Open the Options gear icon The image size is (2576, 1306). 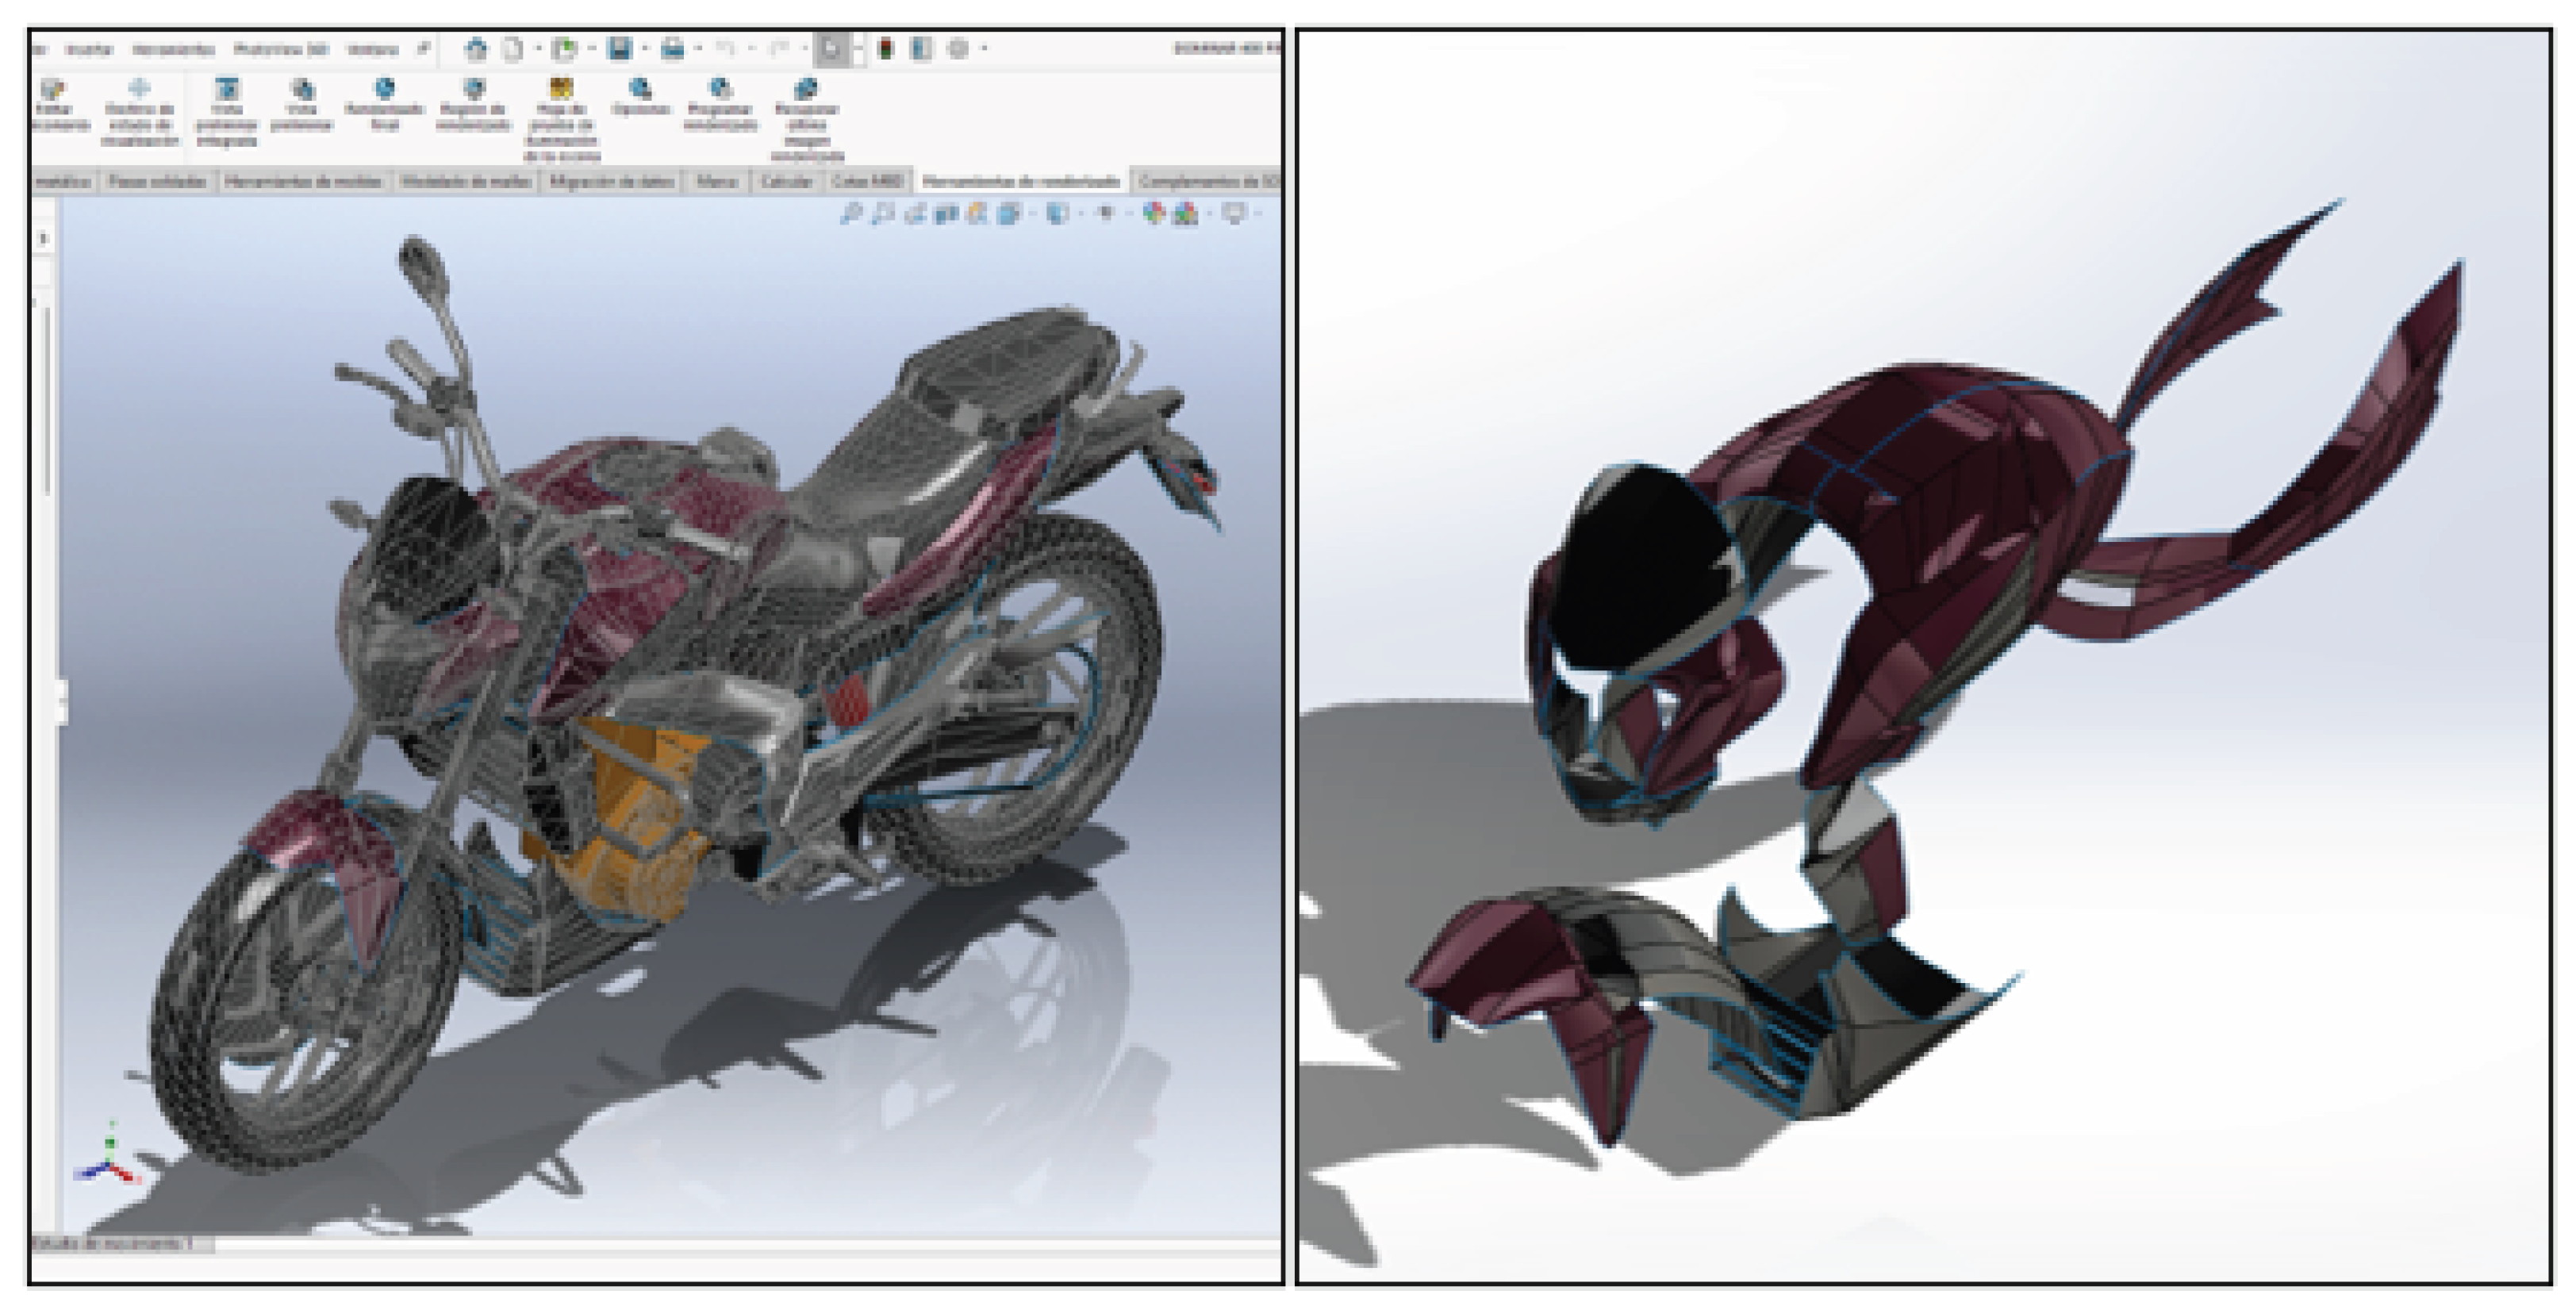957,48
